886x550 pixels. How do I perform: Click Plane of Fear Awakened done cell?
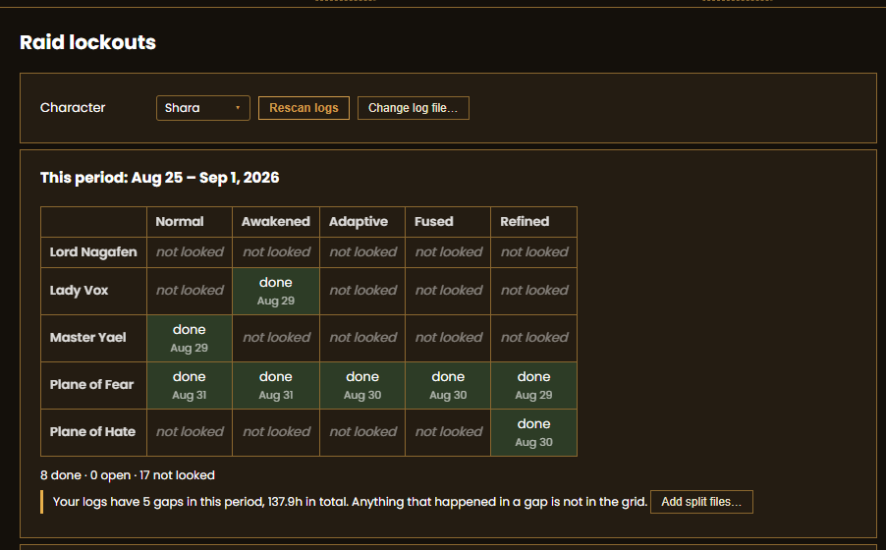coord(276,386)
